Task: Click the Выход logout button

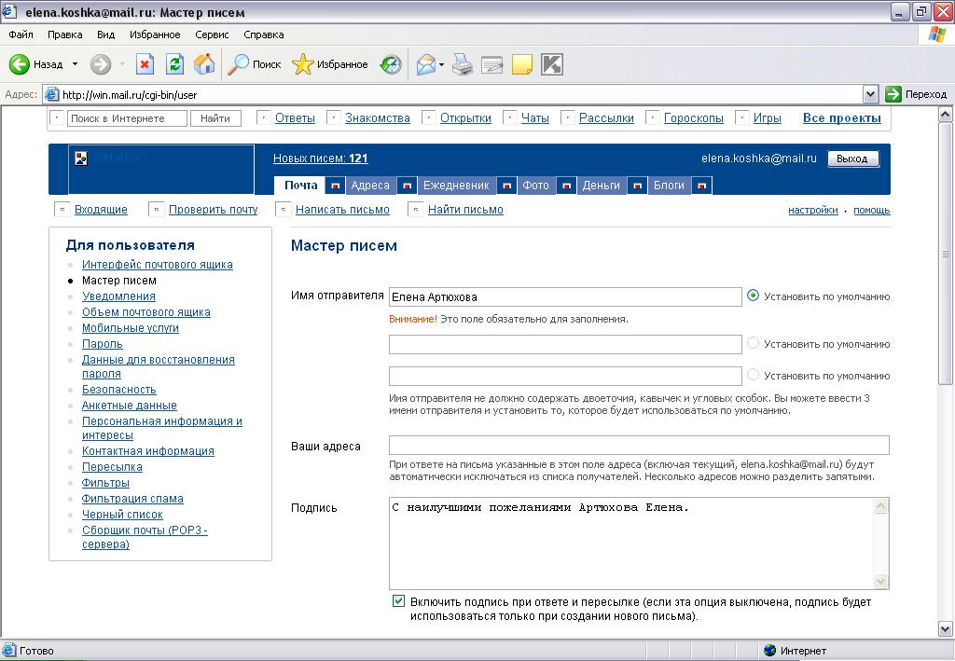Action: click(852, 158)
